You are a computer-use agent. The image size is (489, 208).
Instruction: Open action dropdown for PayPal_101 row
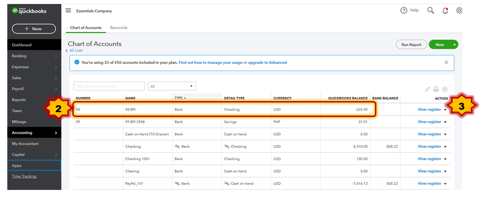tap(445, 184)
